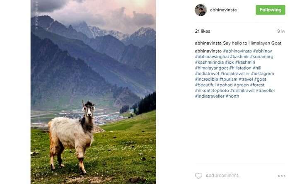The image size is (290, 184).
Task: Click the Himalayan goat photo
Action: point(93,92)
